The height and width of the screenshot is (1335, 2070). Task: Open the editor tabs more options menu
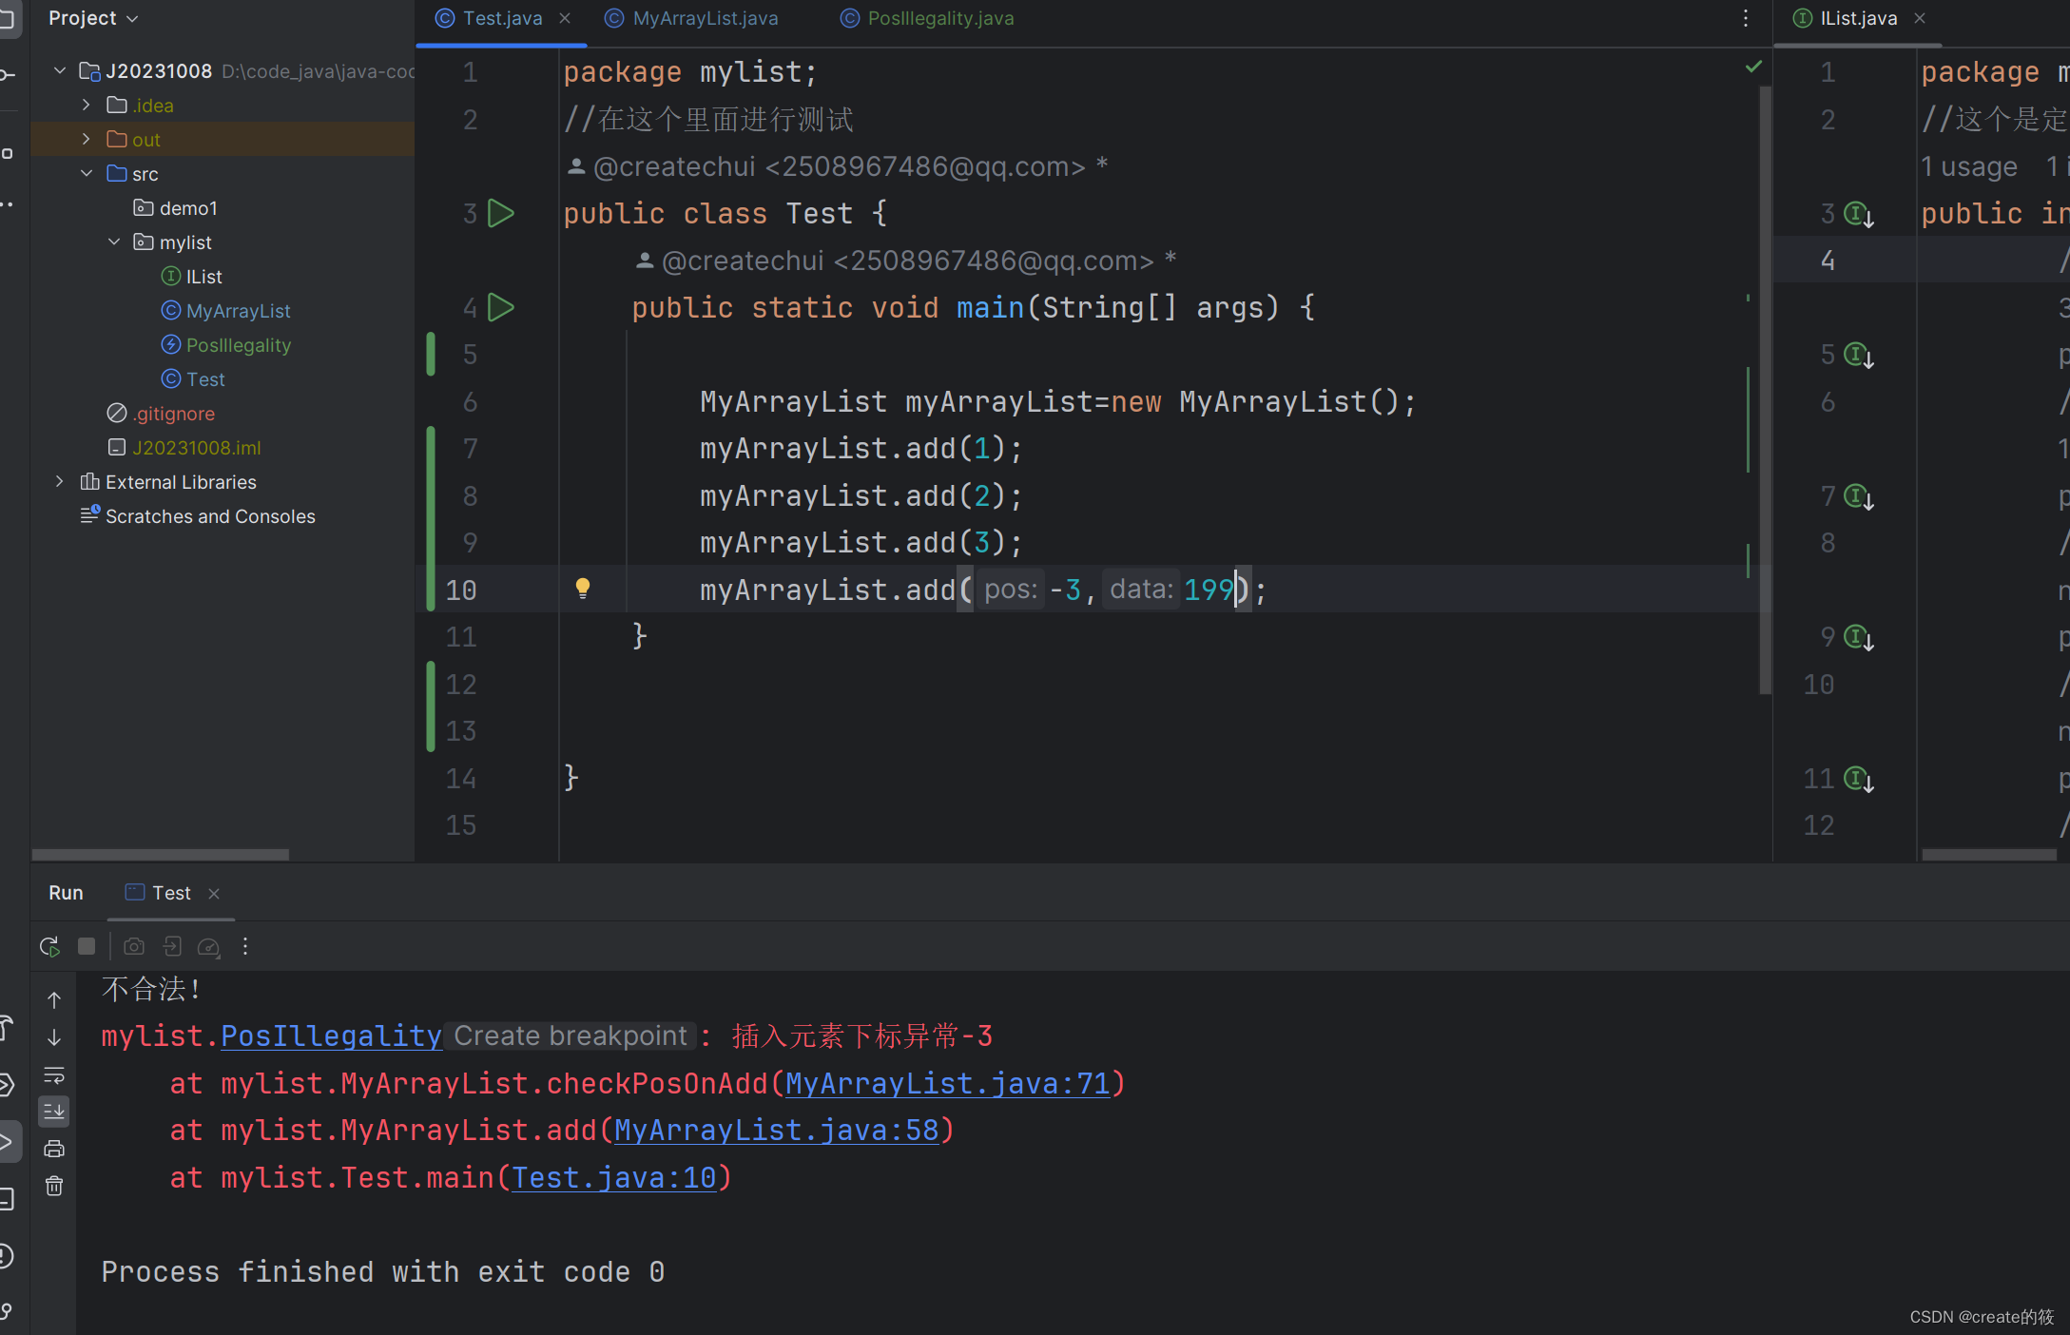1745,18
